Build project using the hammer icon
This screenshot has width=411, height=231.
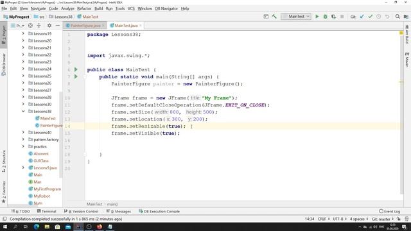(x=274, y=17)
